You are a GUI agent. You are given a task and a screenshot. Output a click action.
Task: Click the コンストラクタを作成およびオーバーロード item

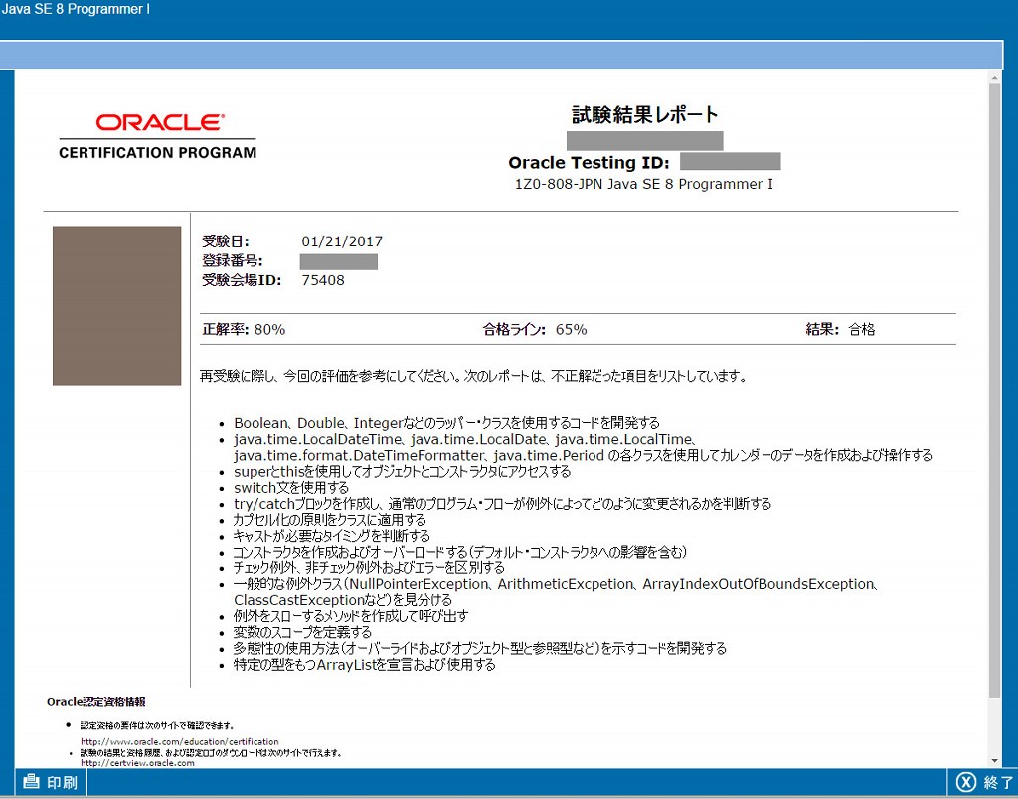tap(460, 552)
